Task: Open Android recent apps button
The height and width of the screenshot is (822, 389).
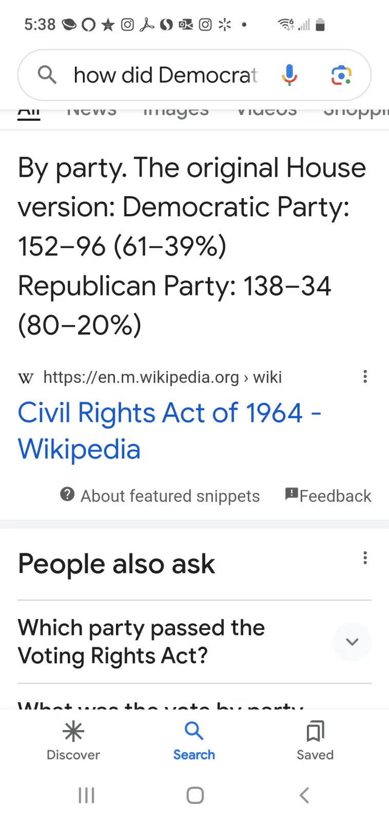Action: tap(86, 795)
